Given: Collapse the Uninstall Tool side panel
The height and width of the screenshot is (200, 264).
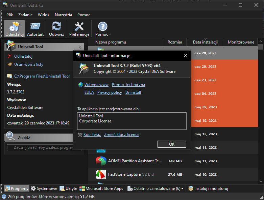Looking at the screenshot, I should [x=80, y=47].
